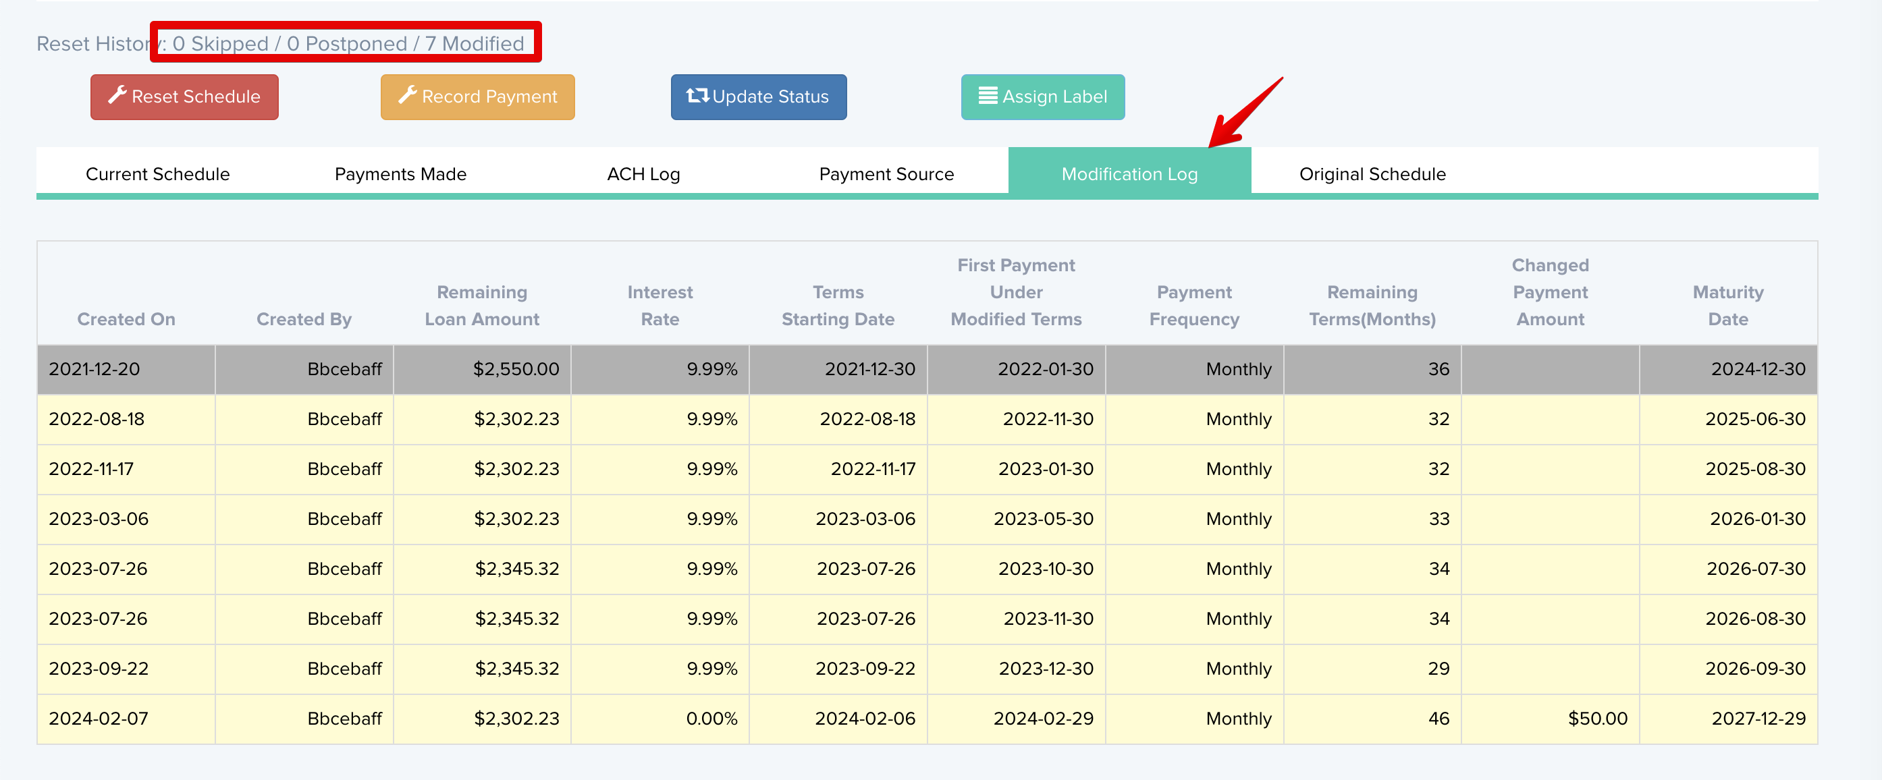Click wrench icon on Record Payment button
The width and height of the screenshot is (1882, 780).
tap(407, 96)
